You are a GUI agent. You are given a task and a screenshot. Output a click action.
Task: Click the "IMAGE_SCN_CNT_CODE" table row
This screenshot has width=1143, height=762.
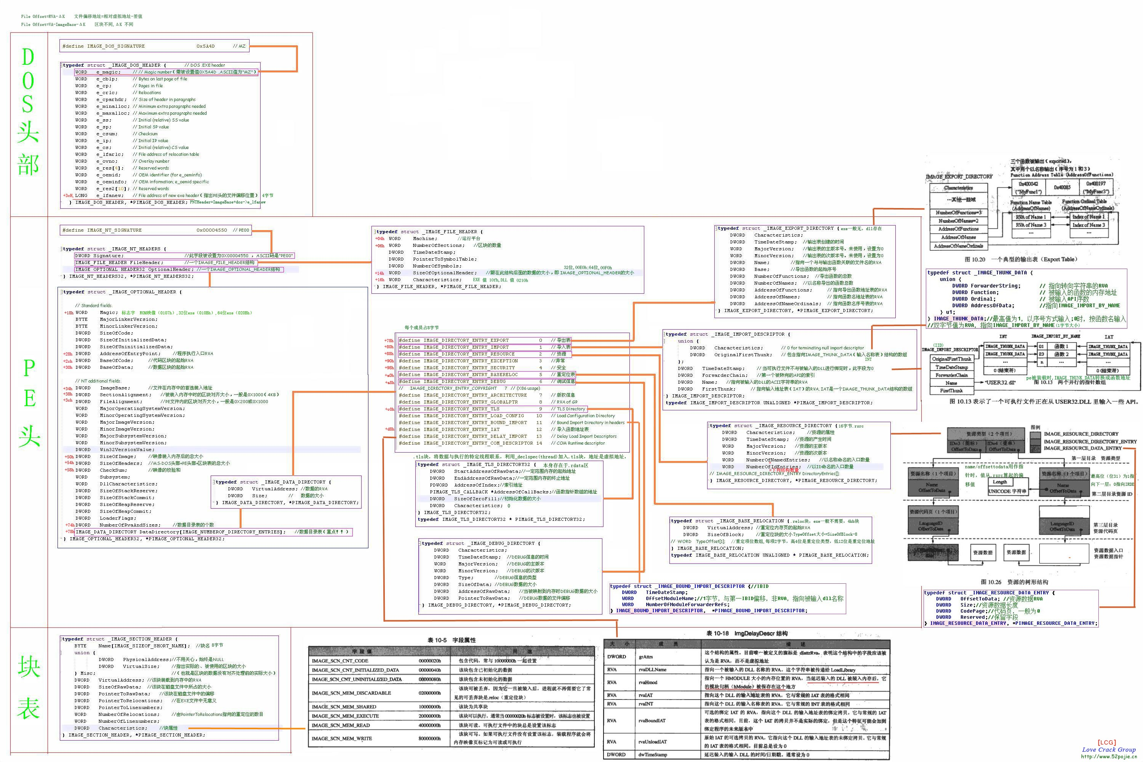point(452,661)
